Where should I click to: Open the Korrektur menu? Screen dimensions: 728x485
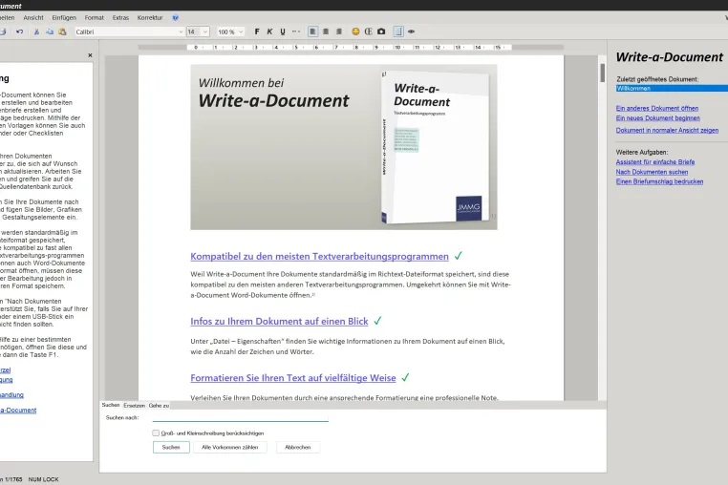(x=150, y=17)
